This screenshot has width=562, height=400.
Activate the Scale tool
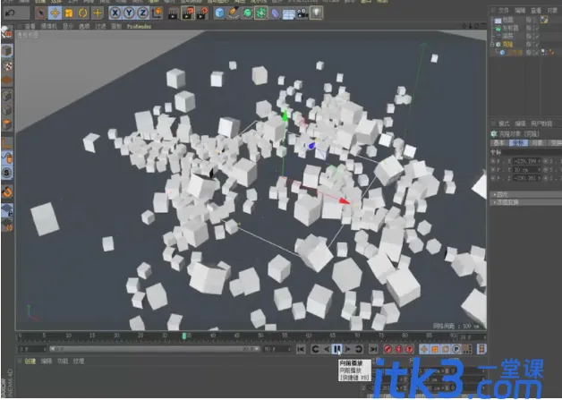tap(69, 13)
